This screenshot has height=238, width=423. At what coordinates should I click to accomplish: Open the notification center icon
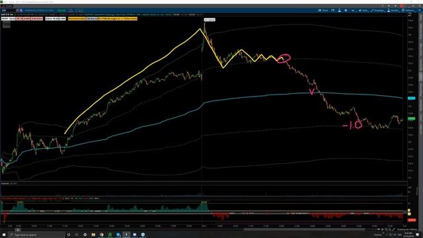point(418,235)
